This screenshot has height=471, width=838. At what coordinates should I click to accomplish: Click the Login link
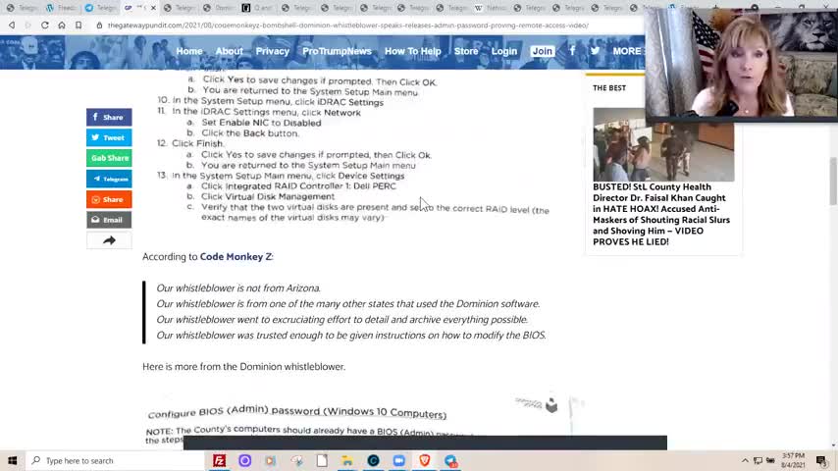(x=504, y=51)
